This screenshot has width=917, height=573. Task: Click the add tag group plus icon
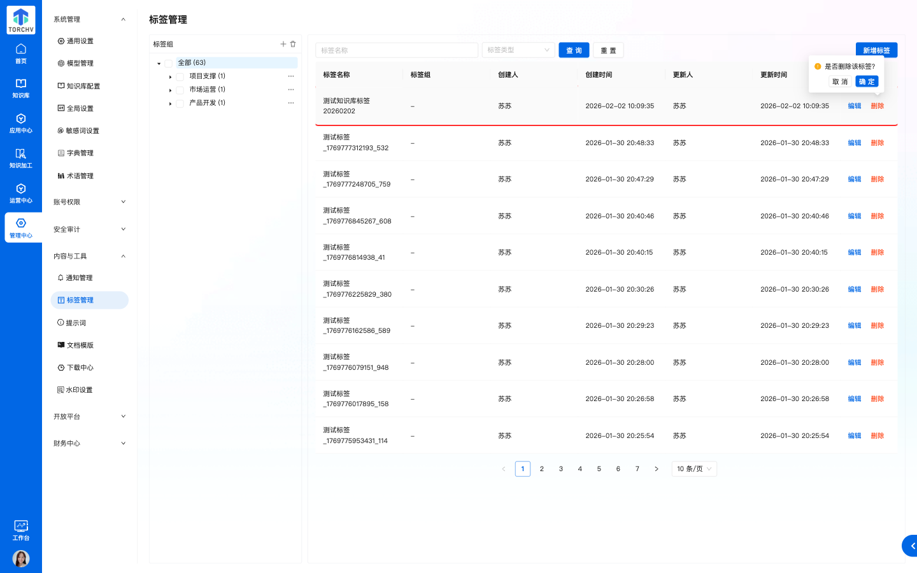[x=283, y=44]
